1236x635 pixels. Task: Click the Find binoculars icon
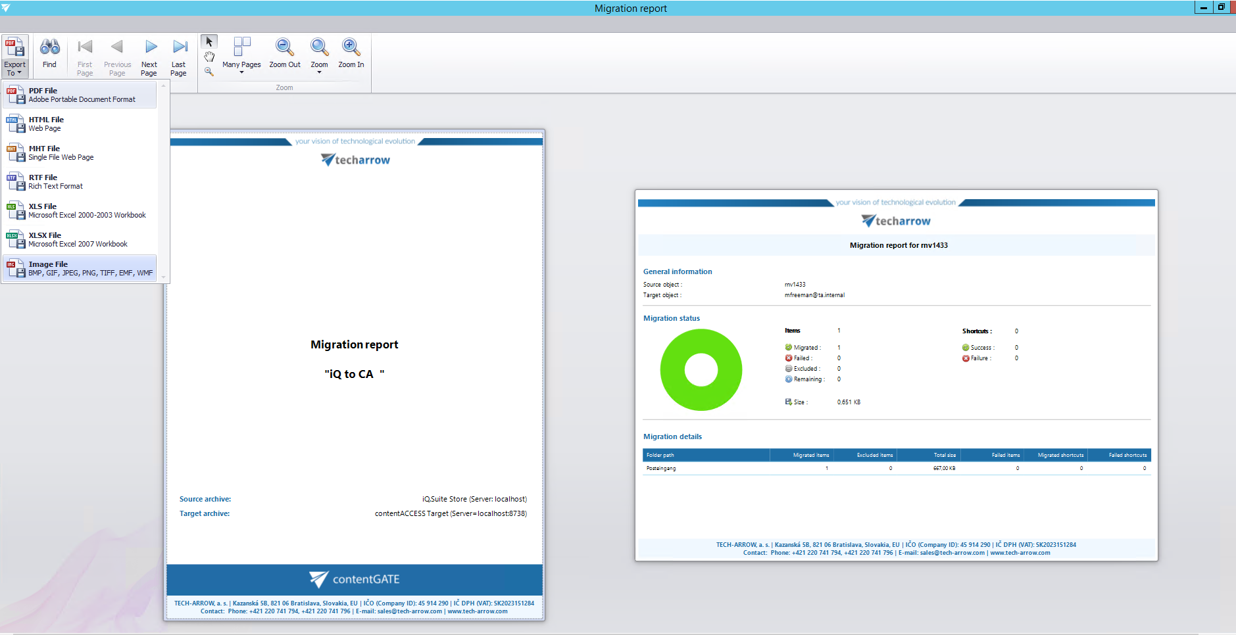[x=49, y=48]
